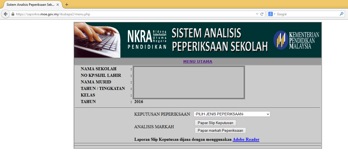This screenshot has width=348, height=164.
Task: Click the Google search engine icon
Action: [x=271, y=14]
